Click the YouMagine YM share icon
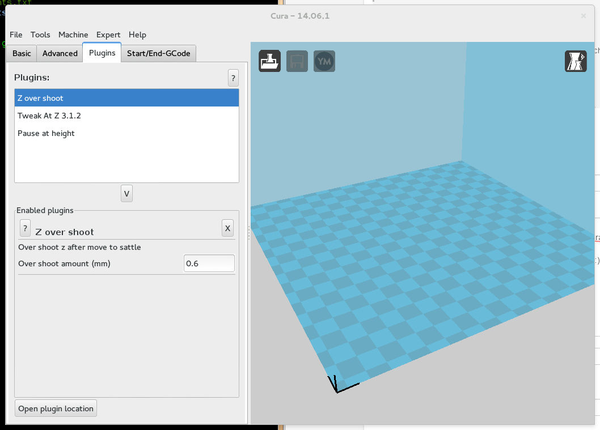The width and height of the screenshot is (600, 430). (324, 61)
